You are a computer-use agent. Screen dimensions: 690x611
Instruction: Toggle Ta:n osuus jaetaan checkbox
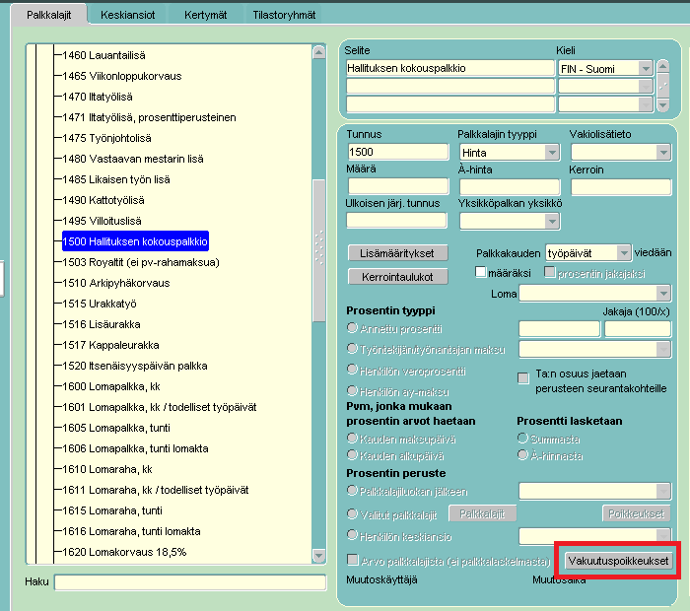click(x=523, y=377)
